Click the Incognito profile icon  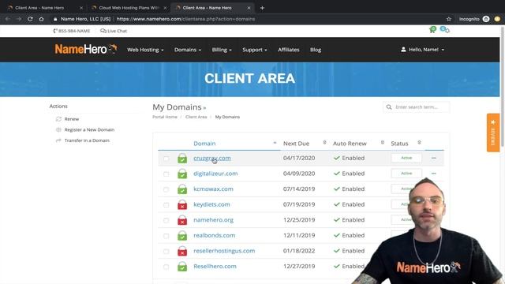[486, 19]
